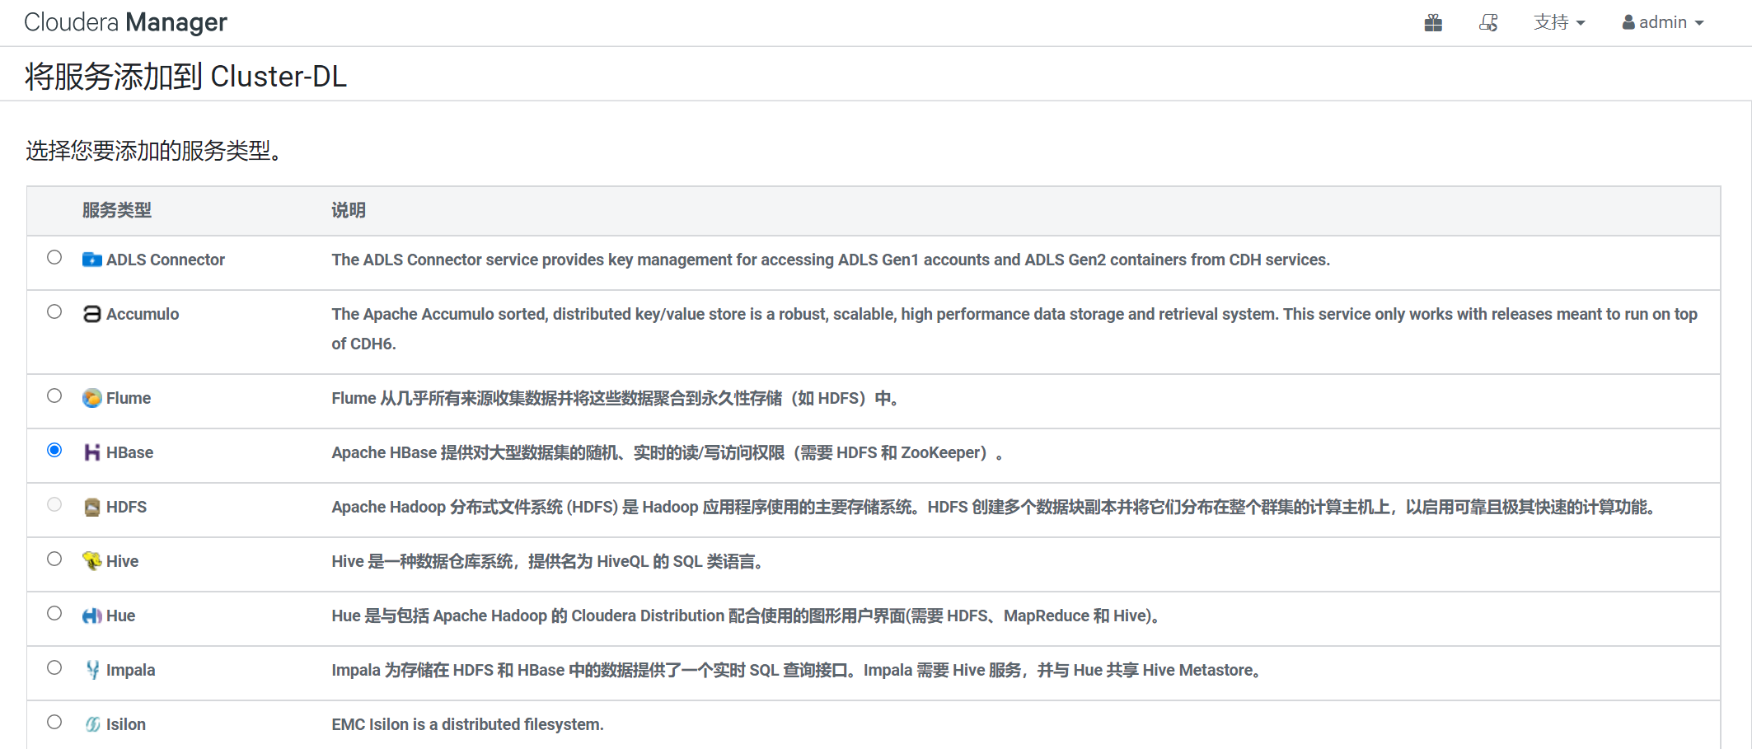The image size is (1752, 749).
Task: Click the Apache HBase description text
Action: [x=668, y=453]
